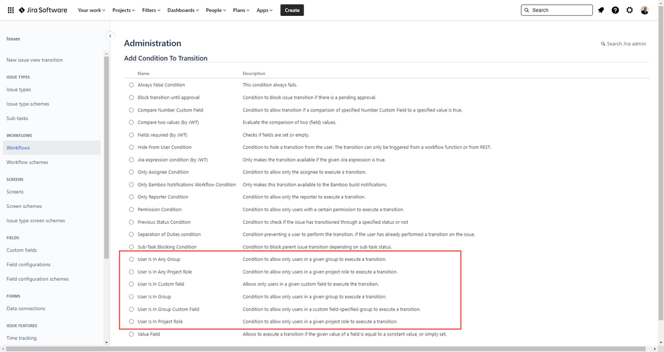The width and height of the screenshot is (664, 352).
Task: Open Sub-tasks sidebar item
Action: click(x=17, y=118)
